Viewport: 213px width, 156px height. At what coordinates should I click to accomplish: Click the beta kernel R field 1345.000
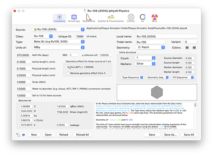[26, 111]
